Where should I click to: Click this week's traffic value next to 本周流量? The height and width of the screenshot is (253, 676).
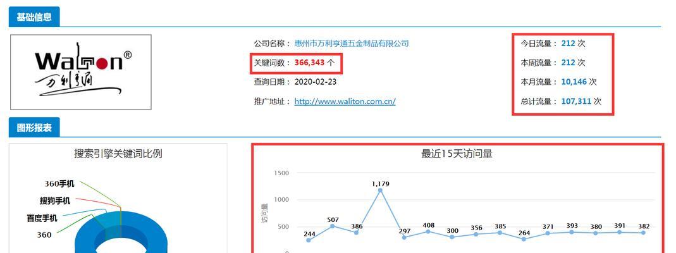tap(568, 63)
